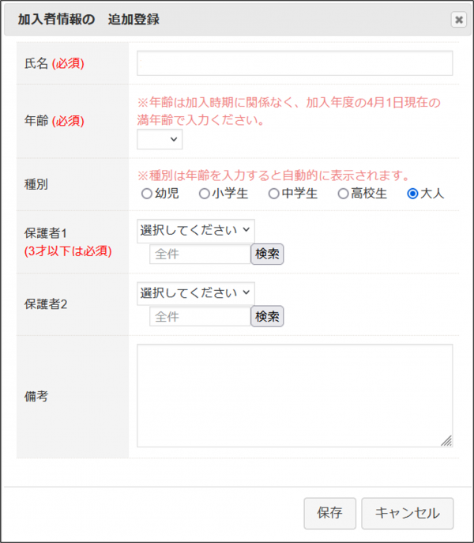The width and height of the screenshot is (474, 543).
Task: Click the 保護者1 search text field
Action: 200,255
